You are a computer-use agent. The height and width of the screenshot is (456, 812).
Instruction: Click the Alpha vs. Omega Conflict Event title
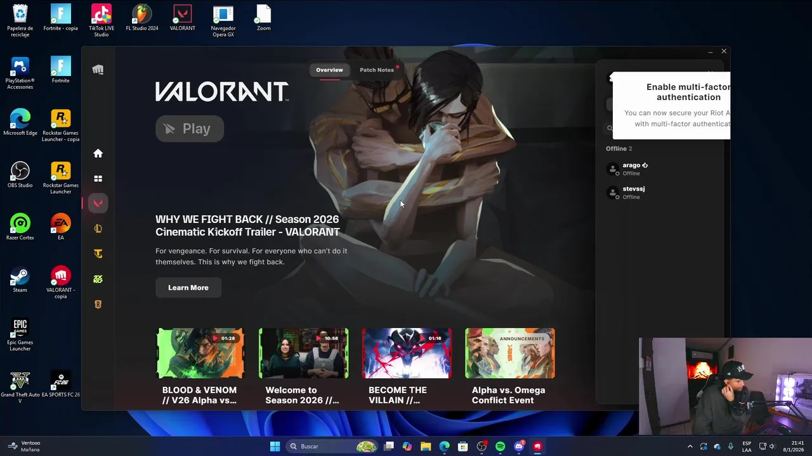click(508, 395)
